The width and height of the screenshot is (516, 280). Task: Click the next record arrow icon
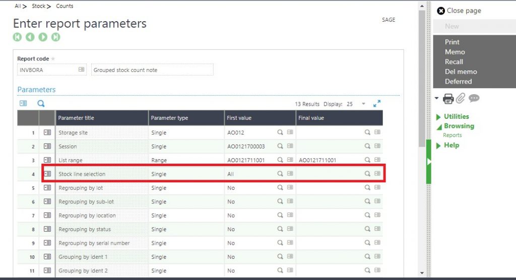click(x=43, y=37)
